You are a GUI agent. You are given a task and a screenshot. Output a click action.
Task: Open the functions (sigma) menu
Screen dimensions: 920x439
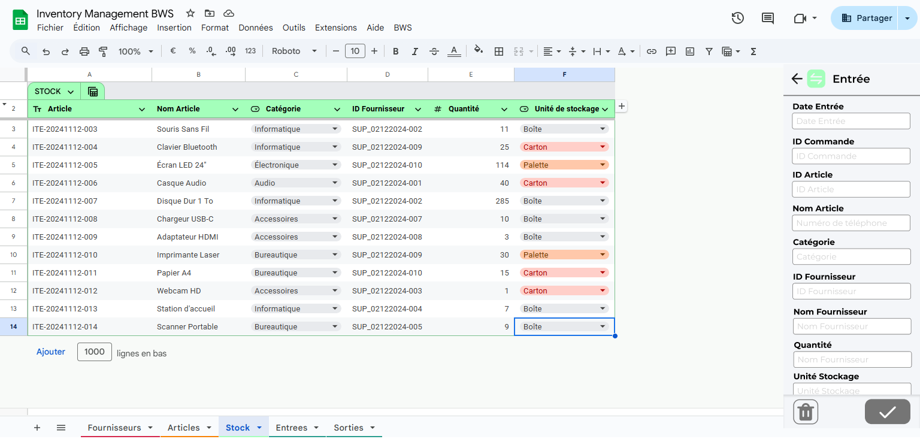(x=753, y=52)
